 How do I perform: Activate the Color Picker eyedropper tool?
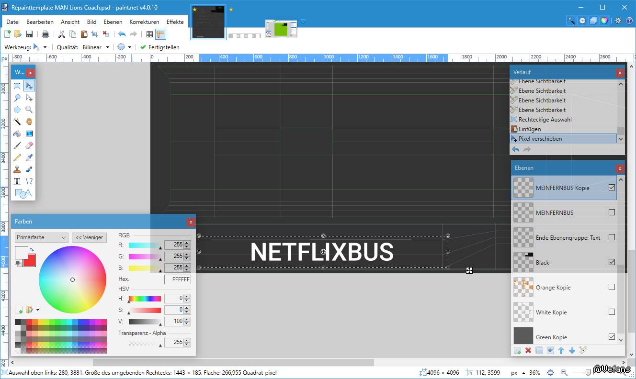click(29, 157)
